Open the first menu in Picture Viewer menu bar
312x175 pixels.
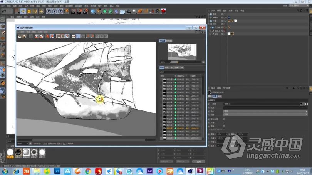(22, 32)
